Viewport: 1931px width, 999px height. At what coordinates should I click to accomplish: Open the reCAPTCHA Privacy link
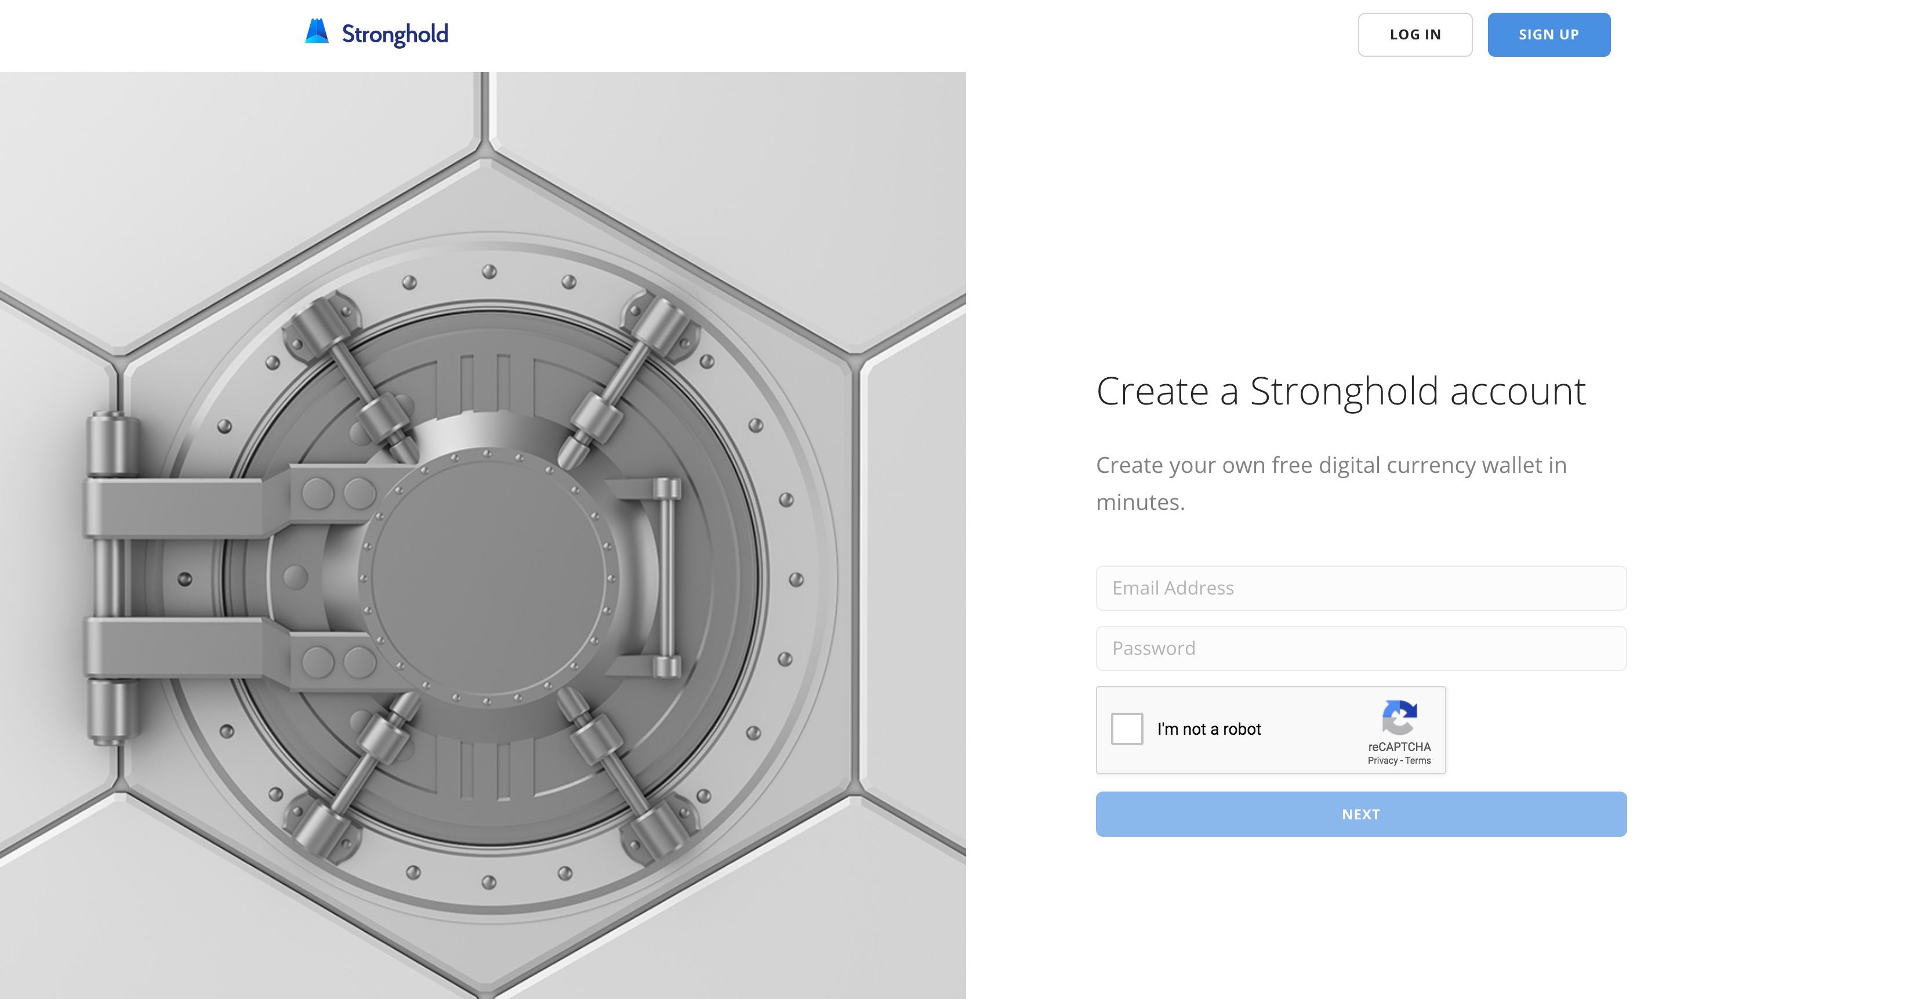click(1382, 761)
